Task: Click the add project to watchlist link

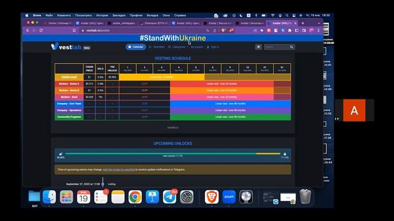Action: click(119, 169)
